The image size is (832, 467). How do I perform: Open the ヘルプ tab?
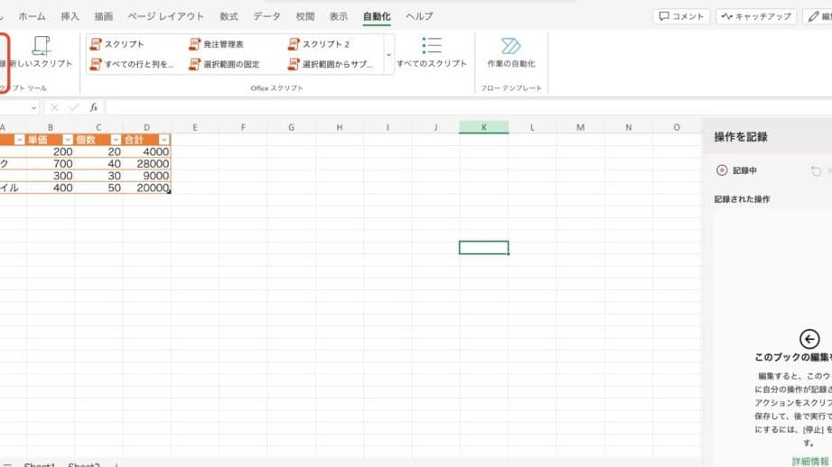419,16
